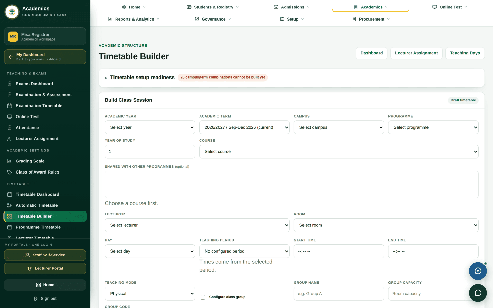Click the Attendance clipboard icon
Image resolution: width=493 pixels, height=308 pixels.
coord(10,128)
